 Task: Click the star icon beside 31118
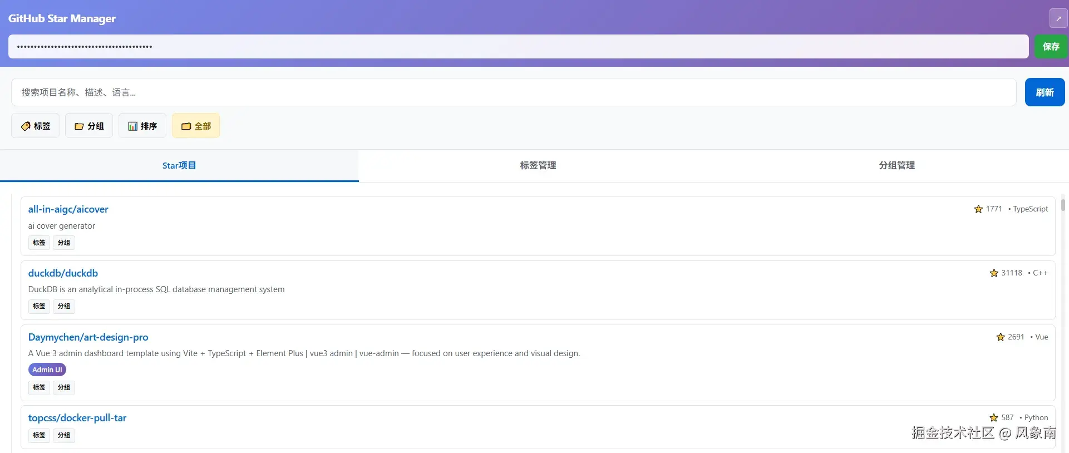click(x=994, y=273)
